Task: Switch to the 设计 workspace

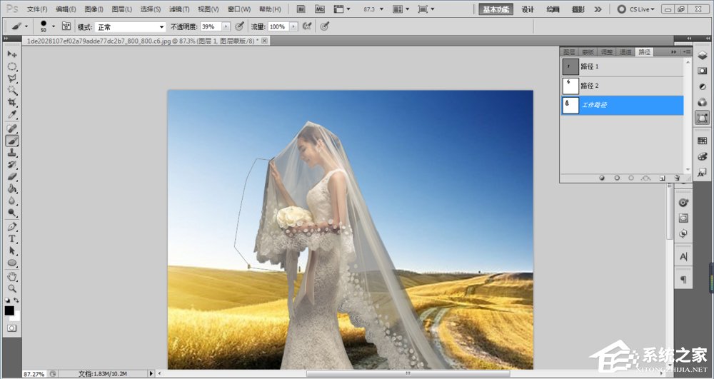Action: pos(528,9)
